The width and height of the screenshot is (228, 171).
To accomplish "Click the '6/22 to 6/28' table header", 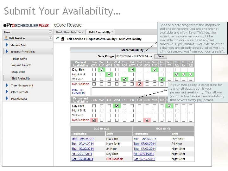I will (102, 129).
